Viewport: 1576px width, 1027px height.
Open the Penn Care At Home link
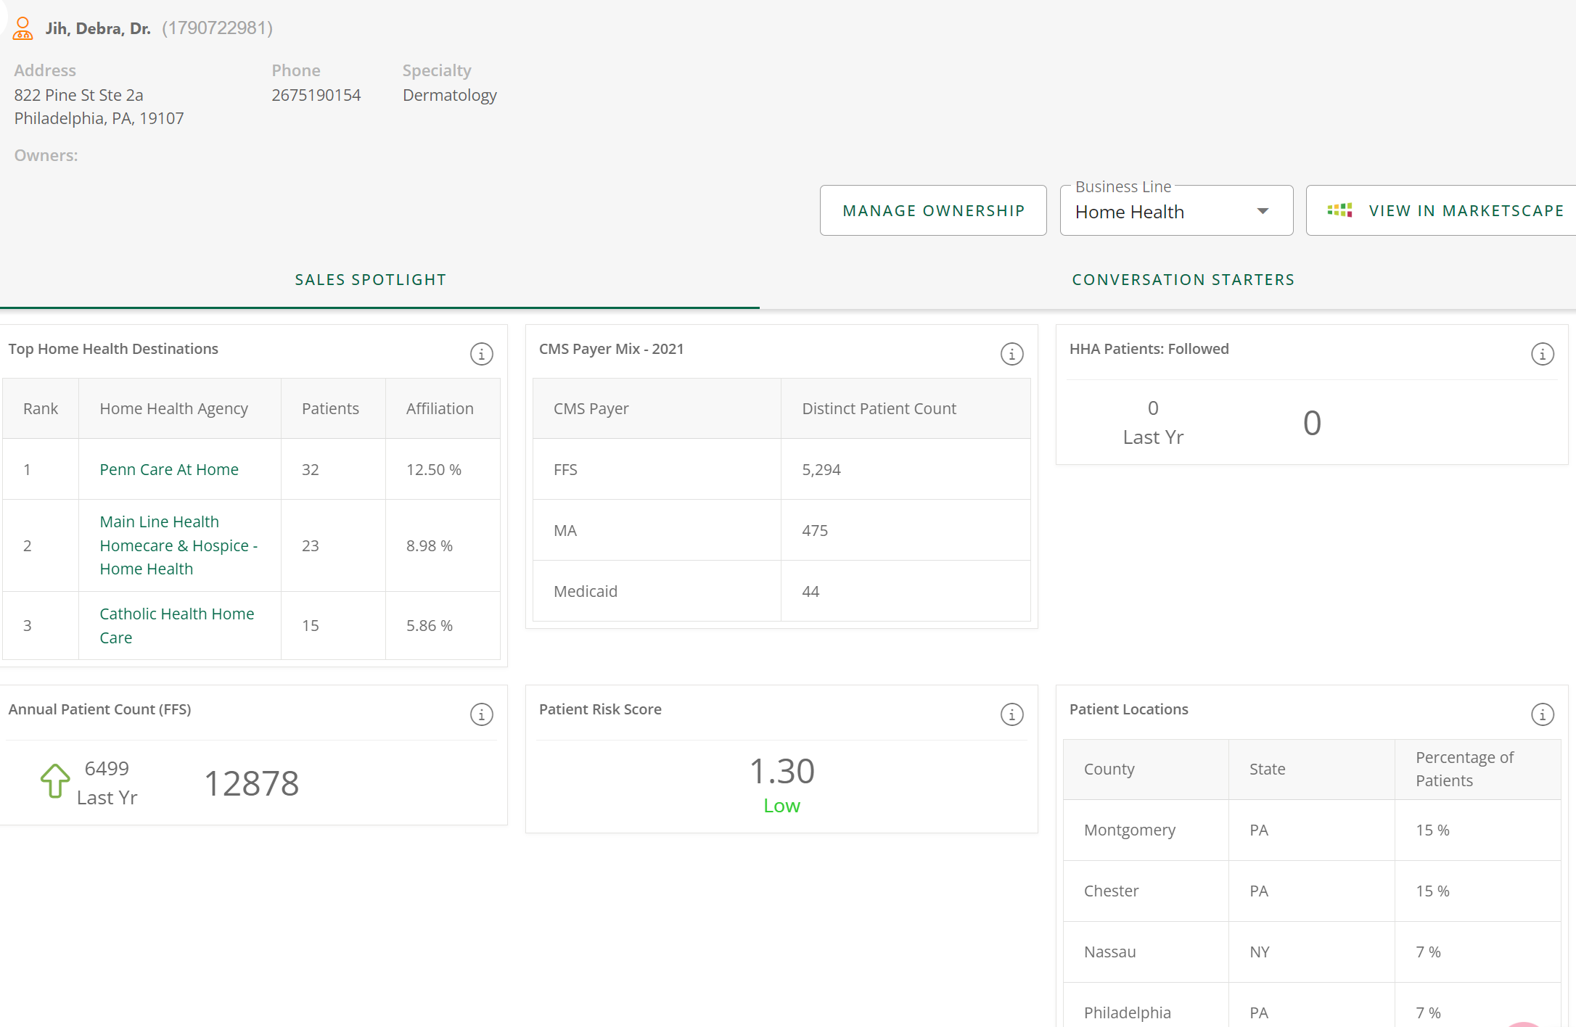point(169,469)
